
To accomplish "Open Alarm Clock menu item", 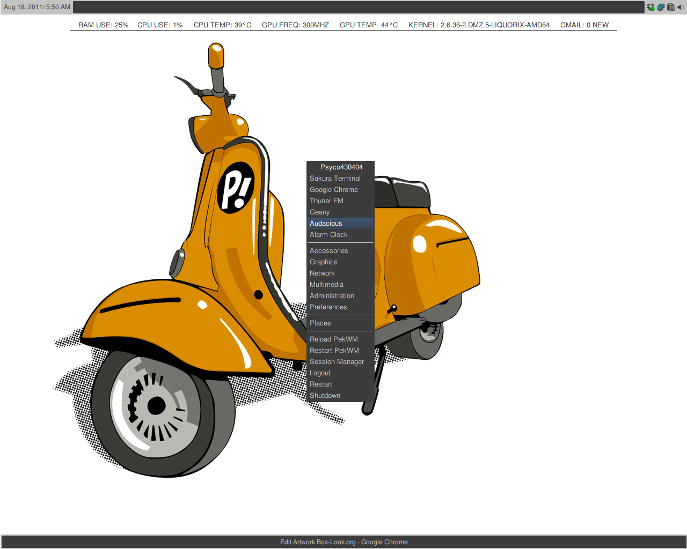I will pyautogui.click(x=340, y=235).
